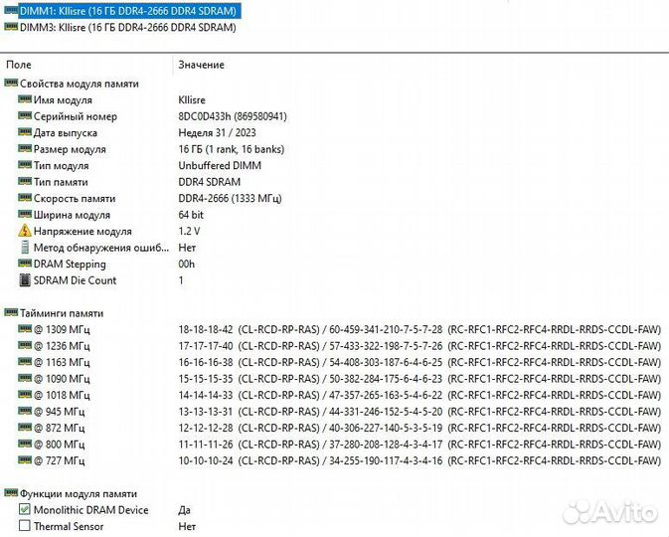Click the icon beside DRAM Stepping

[25, 265]
